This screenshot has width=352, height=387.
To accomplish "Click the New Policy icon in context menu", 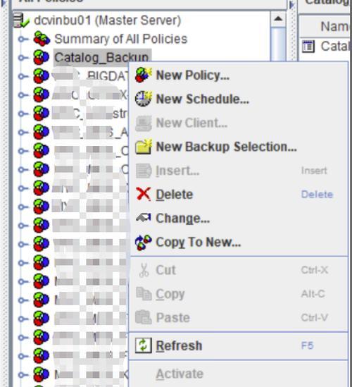I will [144, 75].
